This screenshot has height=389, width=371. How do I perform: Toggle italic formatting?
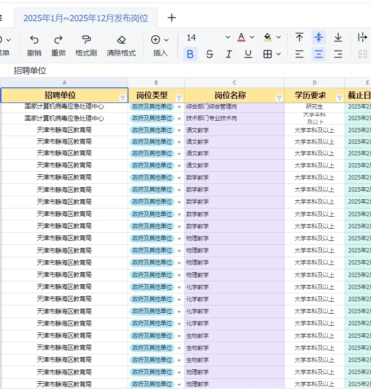(228, 54)
